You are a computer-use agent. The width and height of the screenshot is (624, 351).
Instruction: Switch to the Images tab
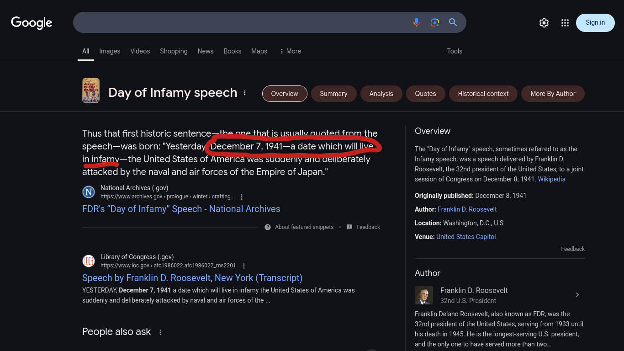110,51
